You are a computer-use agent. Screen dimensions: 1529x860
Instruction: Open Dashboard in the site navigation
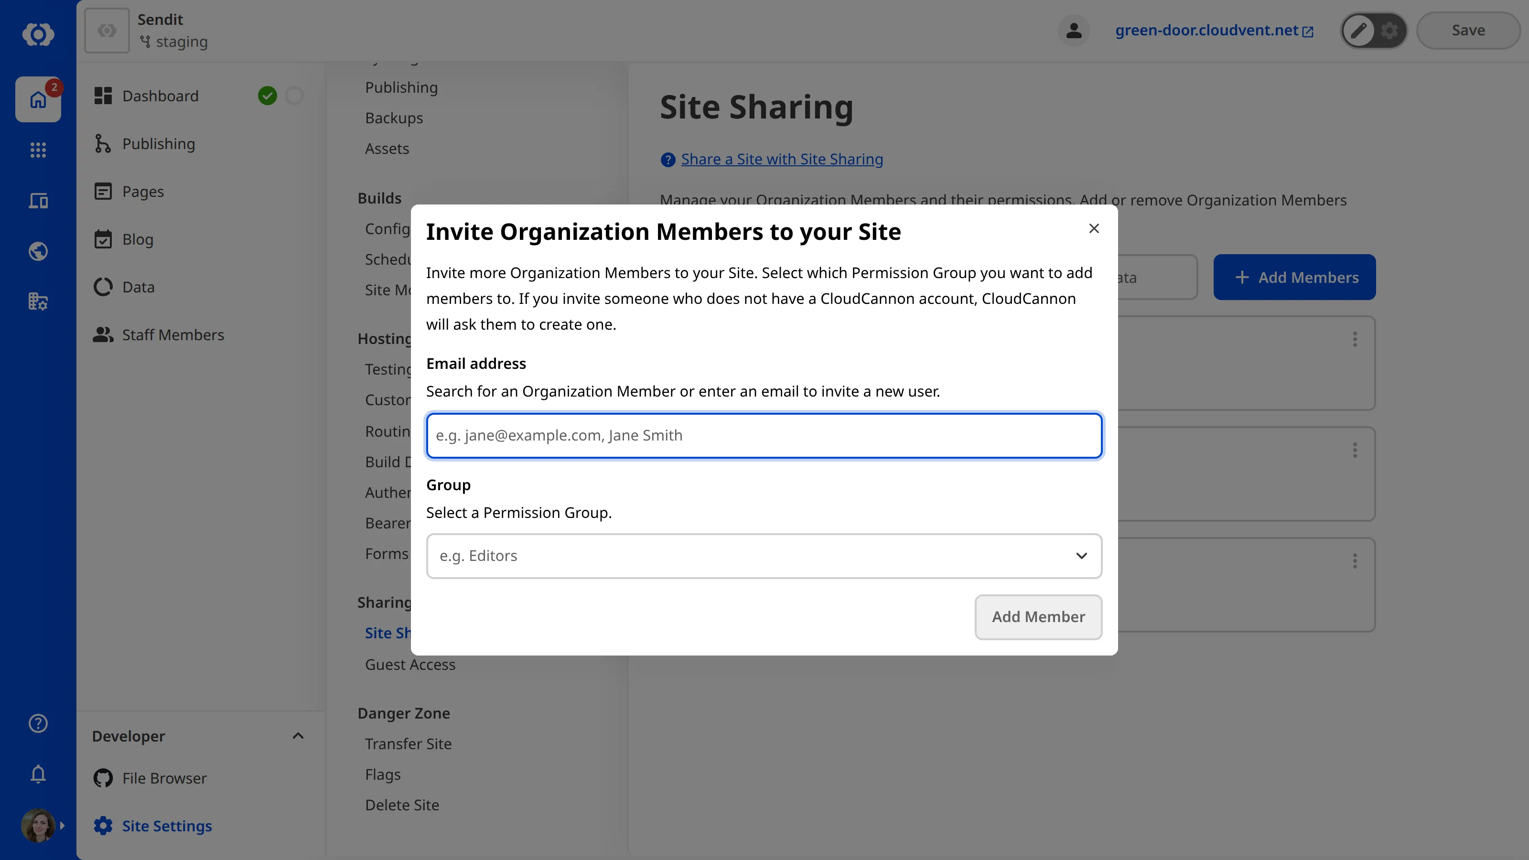(160, 96)
